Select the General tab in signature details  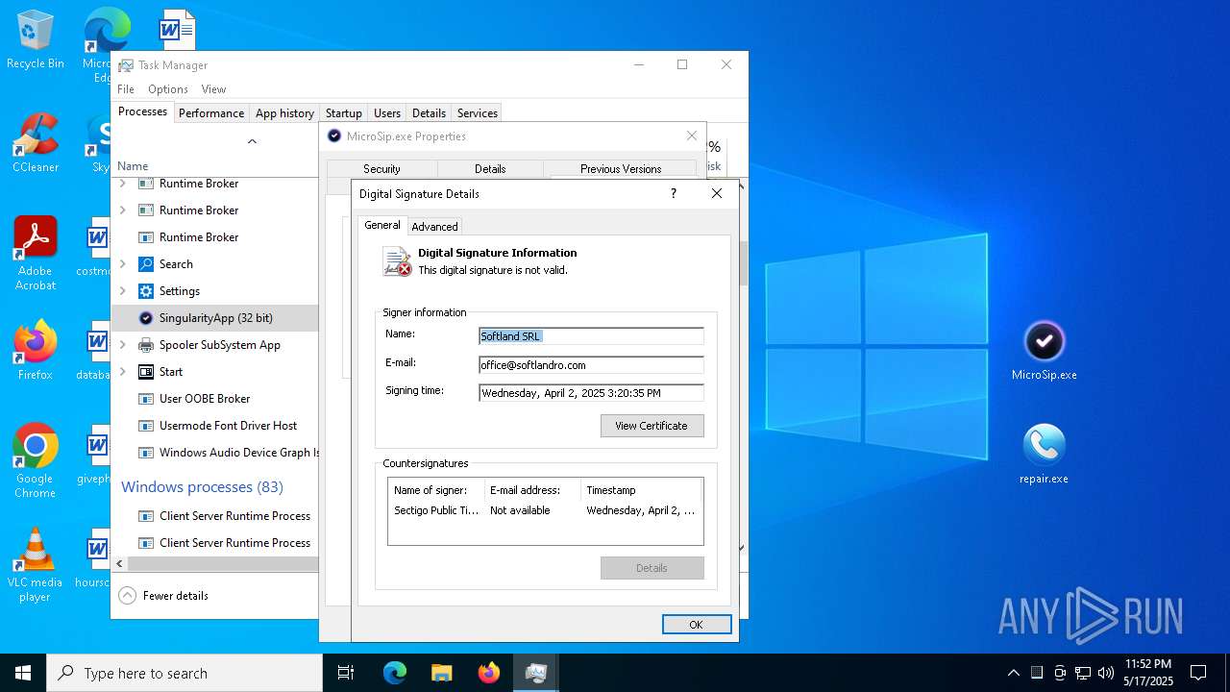(x=382, y=225)
